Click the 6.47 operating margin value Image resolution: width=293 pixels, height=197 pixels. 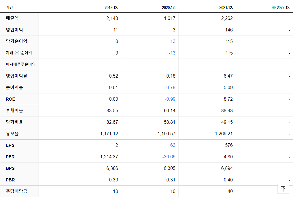[228, 76]
